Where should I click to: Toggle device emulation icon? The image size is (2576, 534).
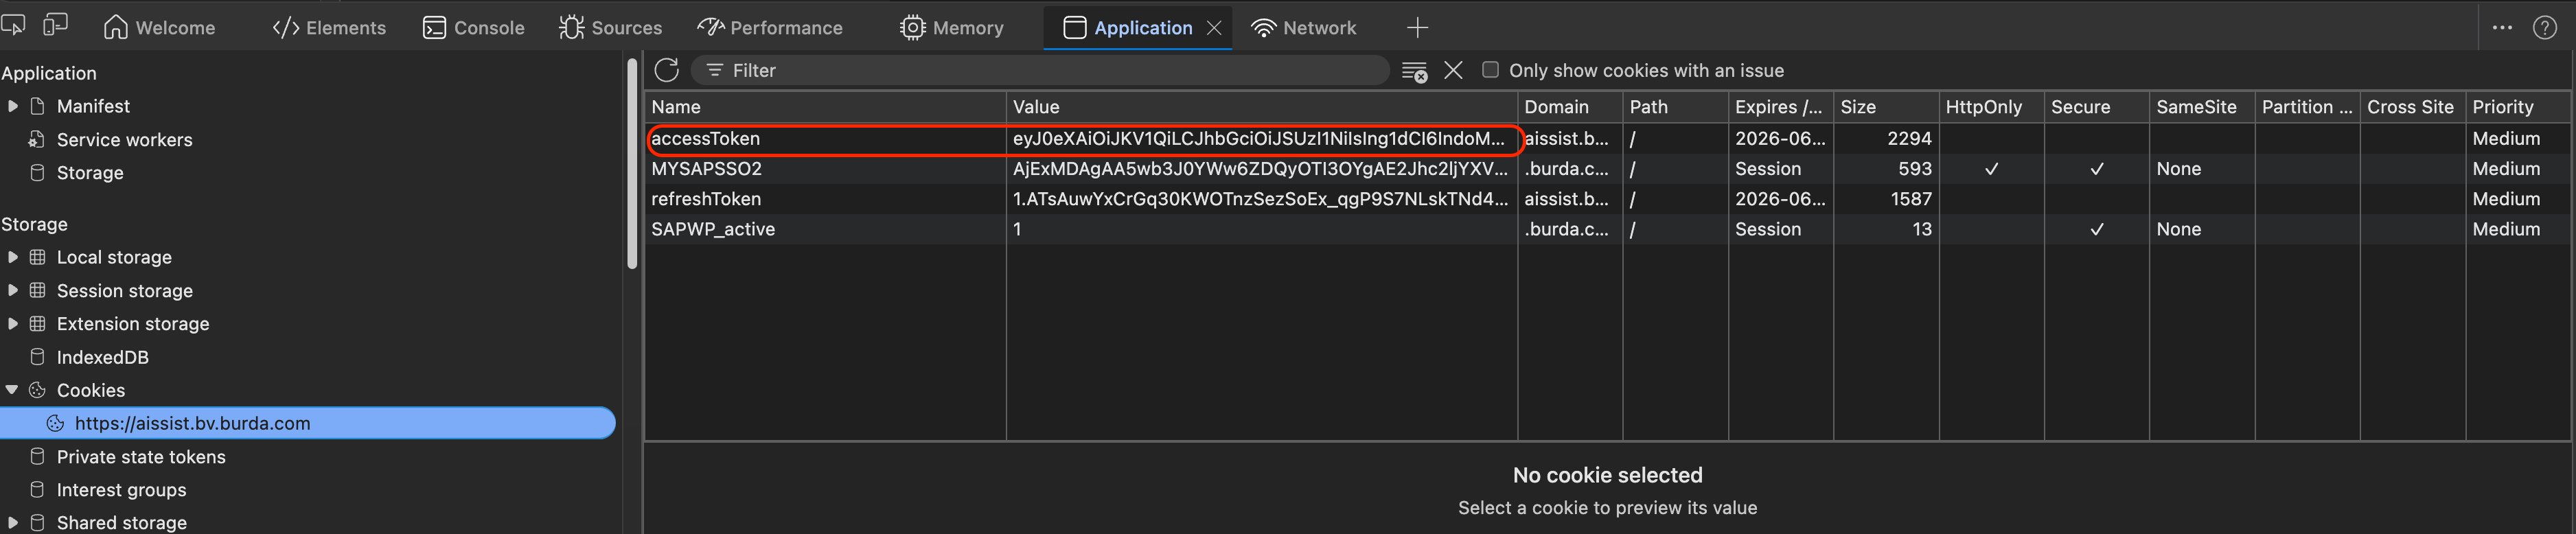pyautogui.click(x=56, y=25)
